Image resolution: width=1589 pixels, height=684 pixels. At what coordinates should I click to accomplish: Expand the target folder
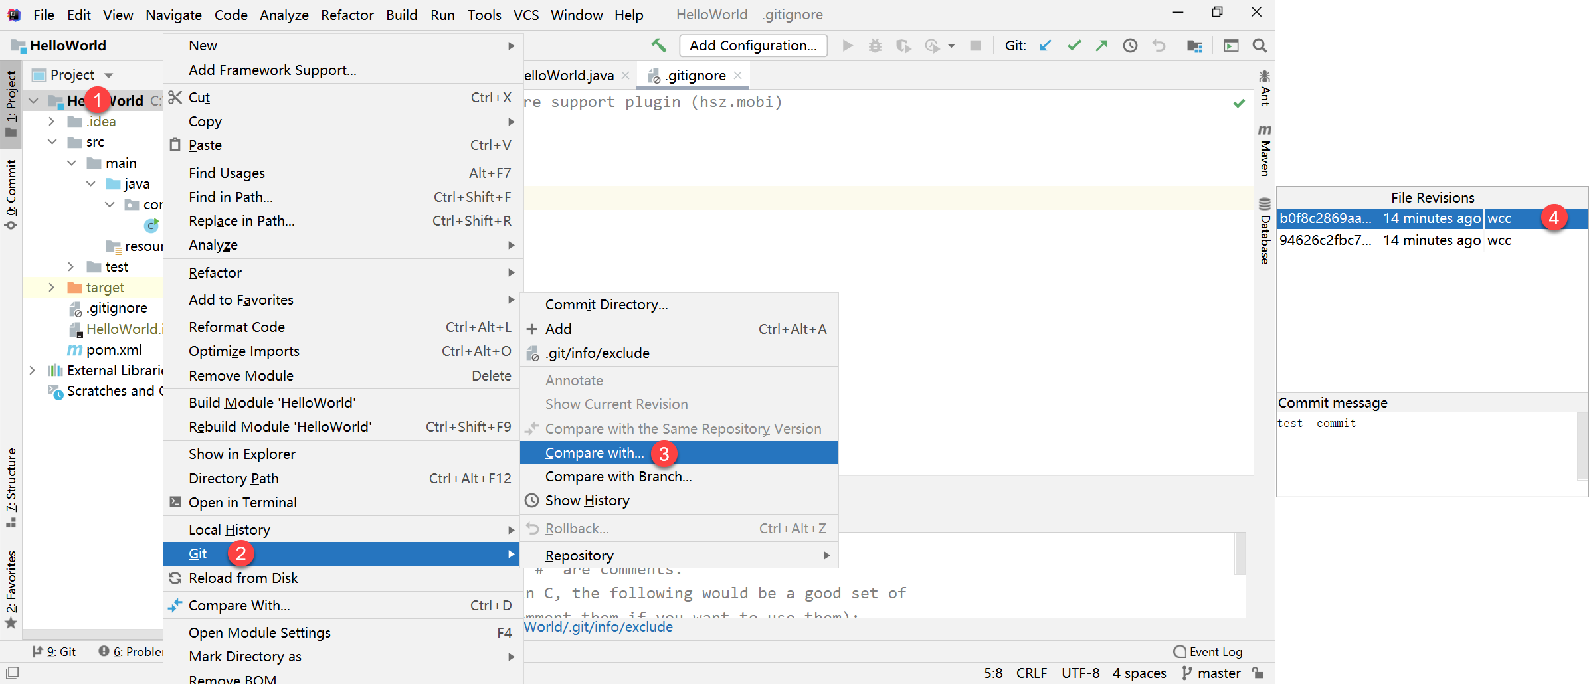point(51,288)
